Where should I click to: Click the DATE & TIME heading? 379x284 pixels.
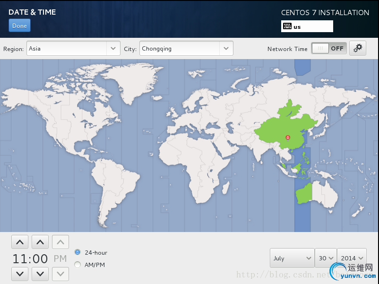point(32,12)
